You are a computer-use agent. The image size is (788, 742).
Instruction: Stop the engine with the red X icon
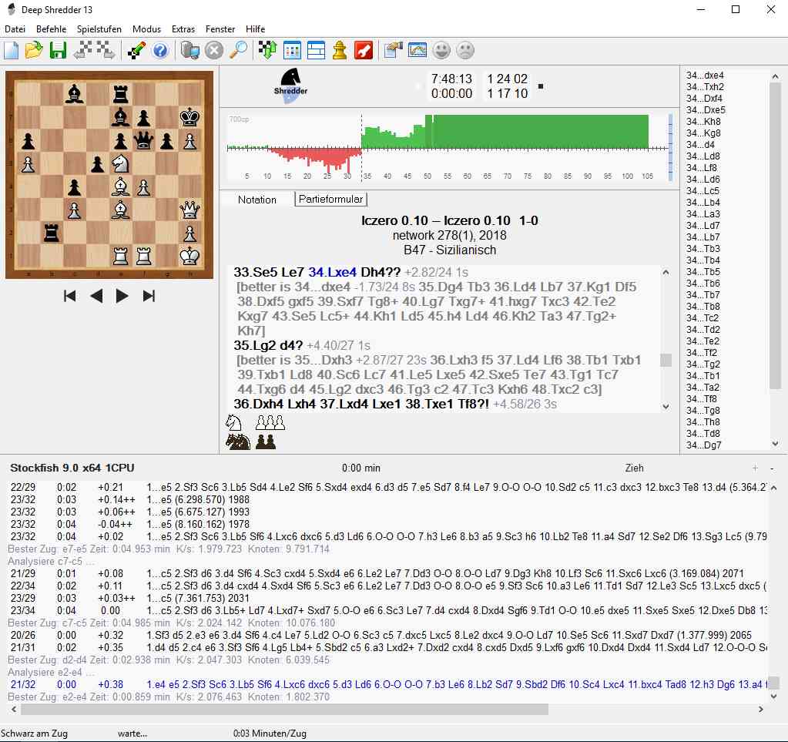216,49
